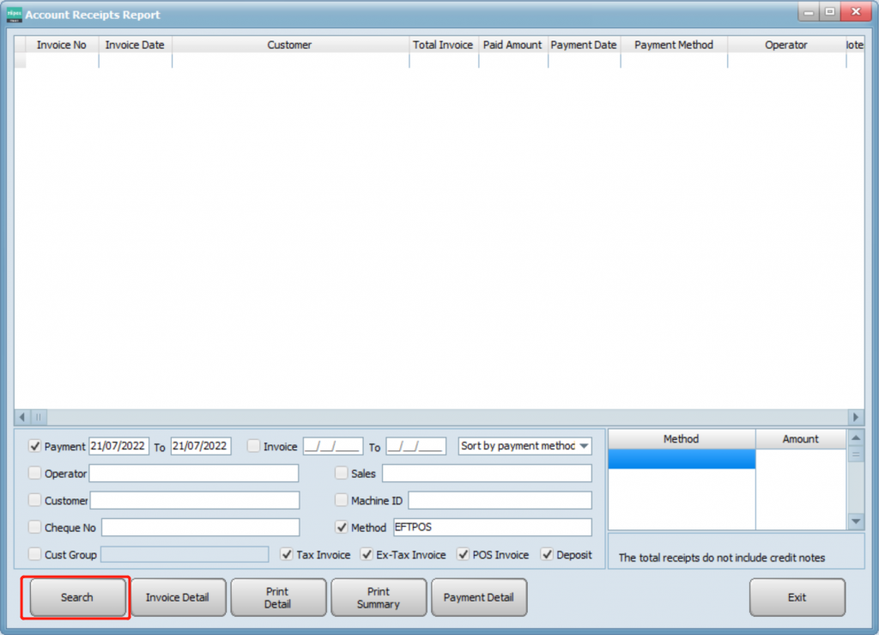Enable the Operator filter checkbox

point(35,473)
